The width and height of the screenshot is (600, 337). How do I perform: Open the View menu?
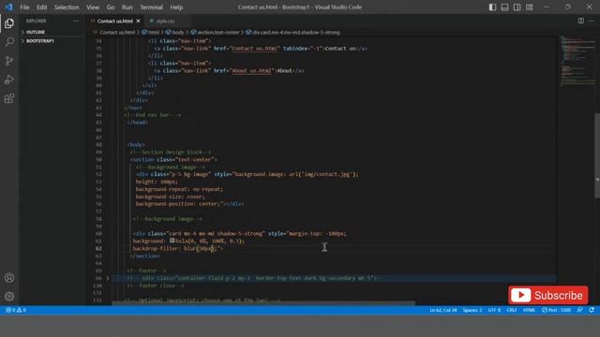click(x=93, y=7)
